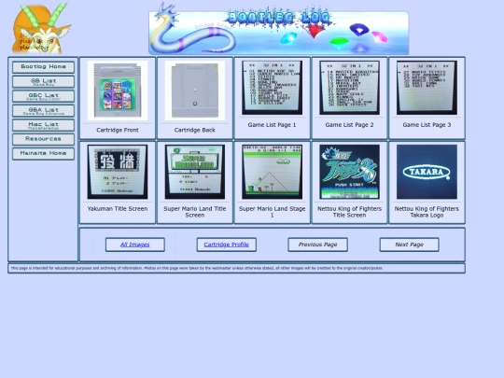Navigate to the GBA List

pos(43,110)
